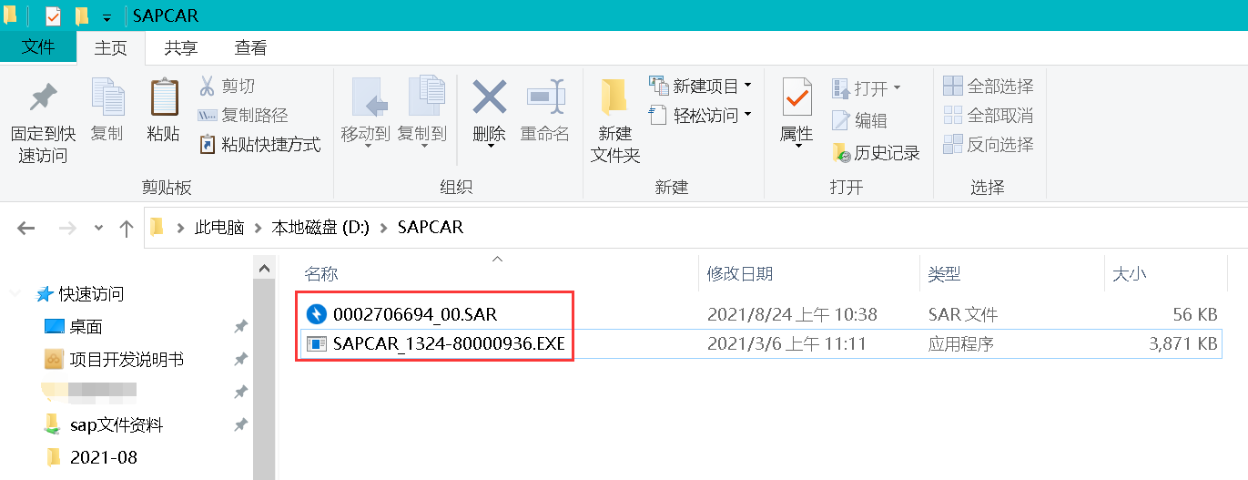Viewport: 1248px width, 480px height.
Task: Switch to the Share (共享) tab
Action: 181,48
